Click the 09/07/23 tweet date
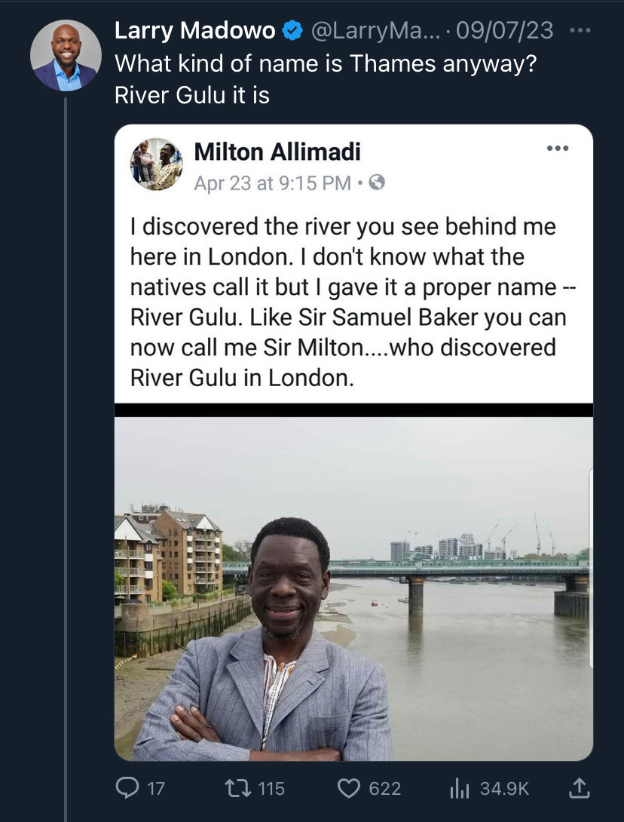Image resolution: width=624 pixels, height=822 pixels. tap(505, 31)
